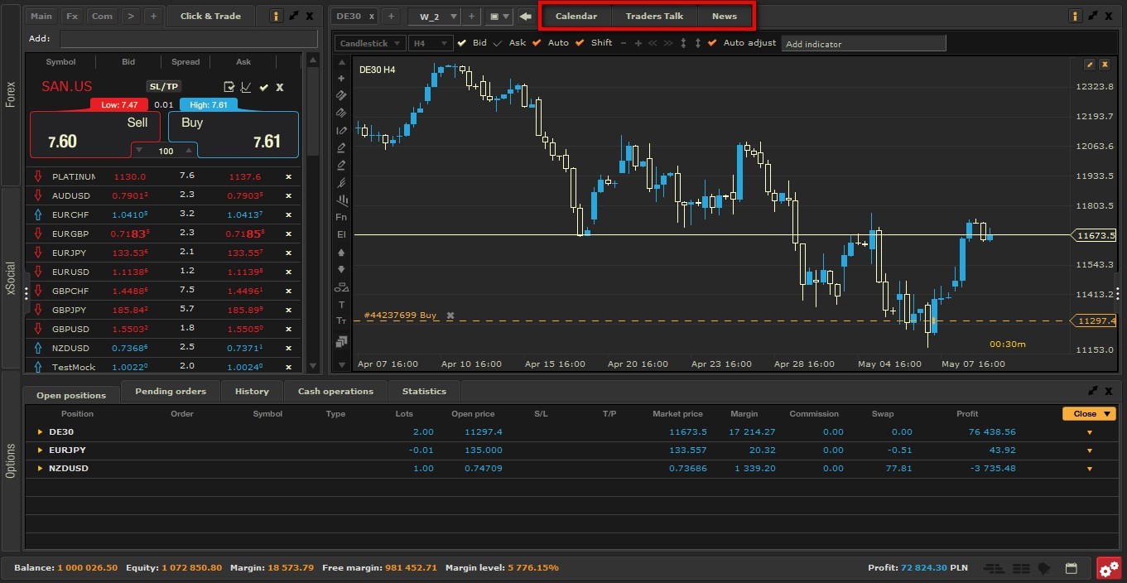Click the crosshair tool in chart toolbar

(x=341, y=79)
